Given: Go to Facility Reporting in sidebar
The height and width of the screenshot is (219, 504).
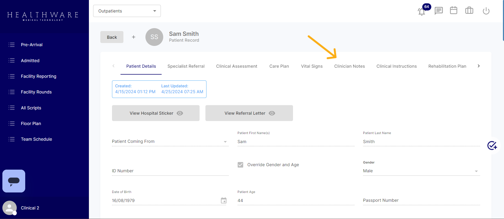Looking at the screenshot, I should click(x=38, y=76).
